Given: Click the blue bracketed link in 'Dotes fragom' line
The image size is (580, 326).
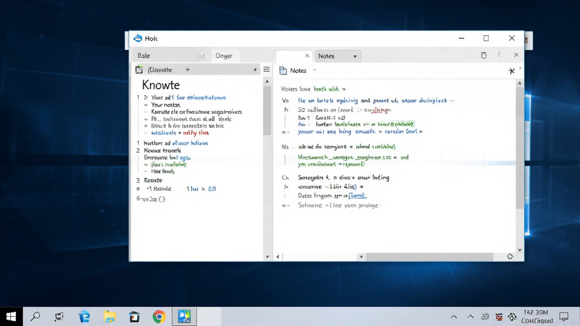Looking at the screenshot, I should tap(357, 196).
